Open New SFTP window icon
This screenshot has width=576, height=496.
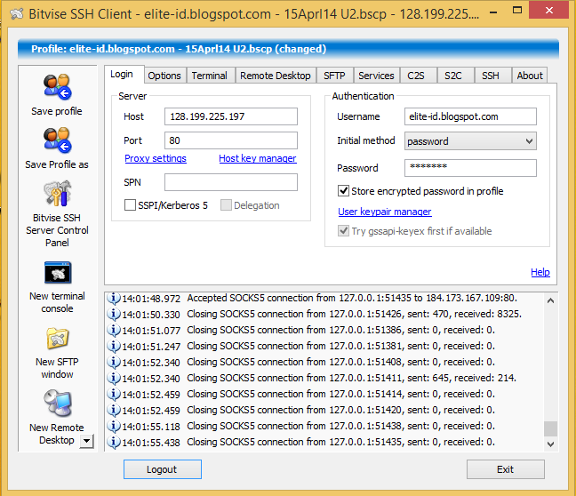(x=58, y=339)
